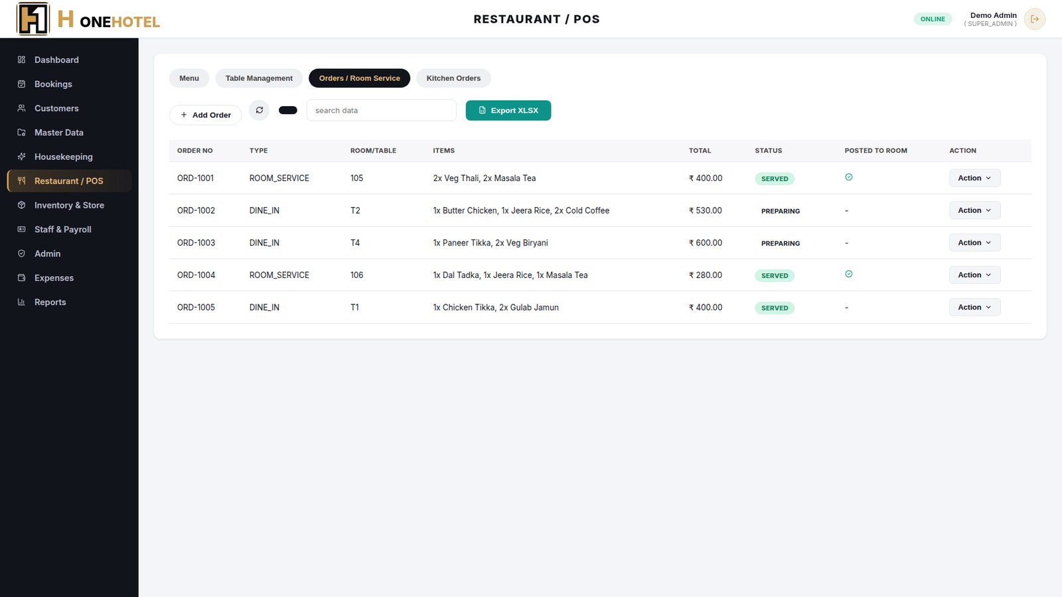Click PREPARING status of ORD-1002
1062x597 pixels.
pos(781,211)
